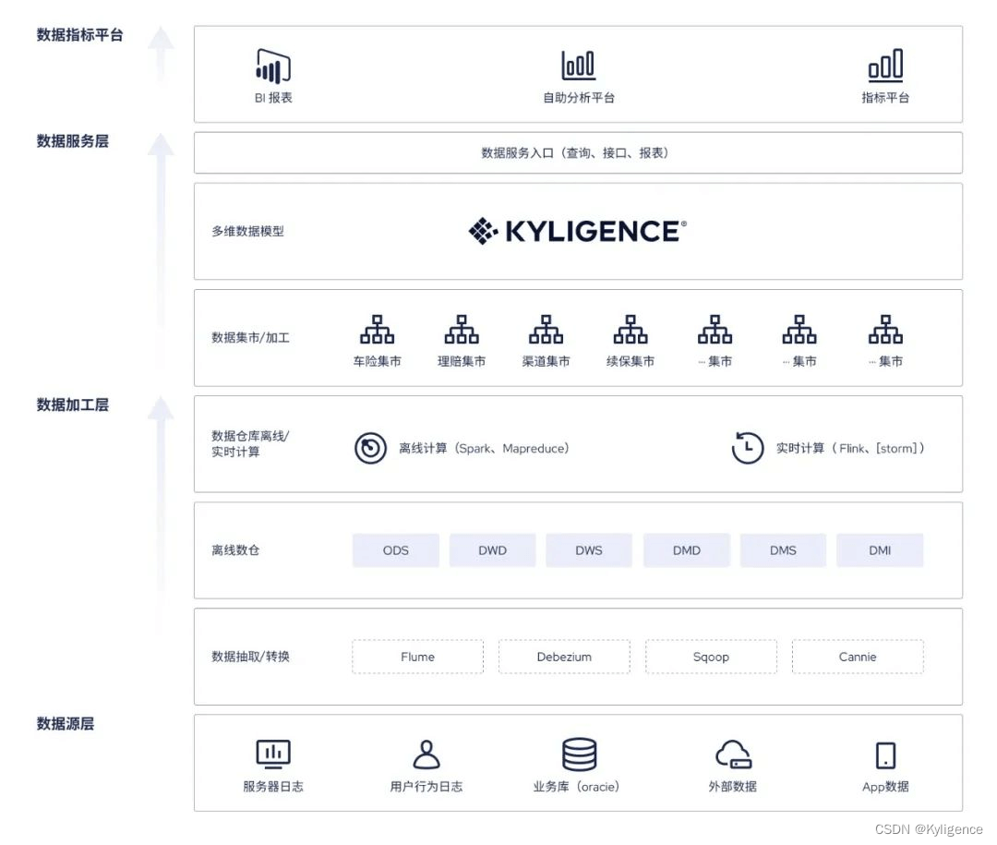Click the 续保集市 text label

pyautogui.click(x=631, y=361)
